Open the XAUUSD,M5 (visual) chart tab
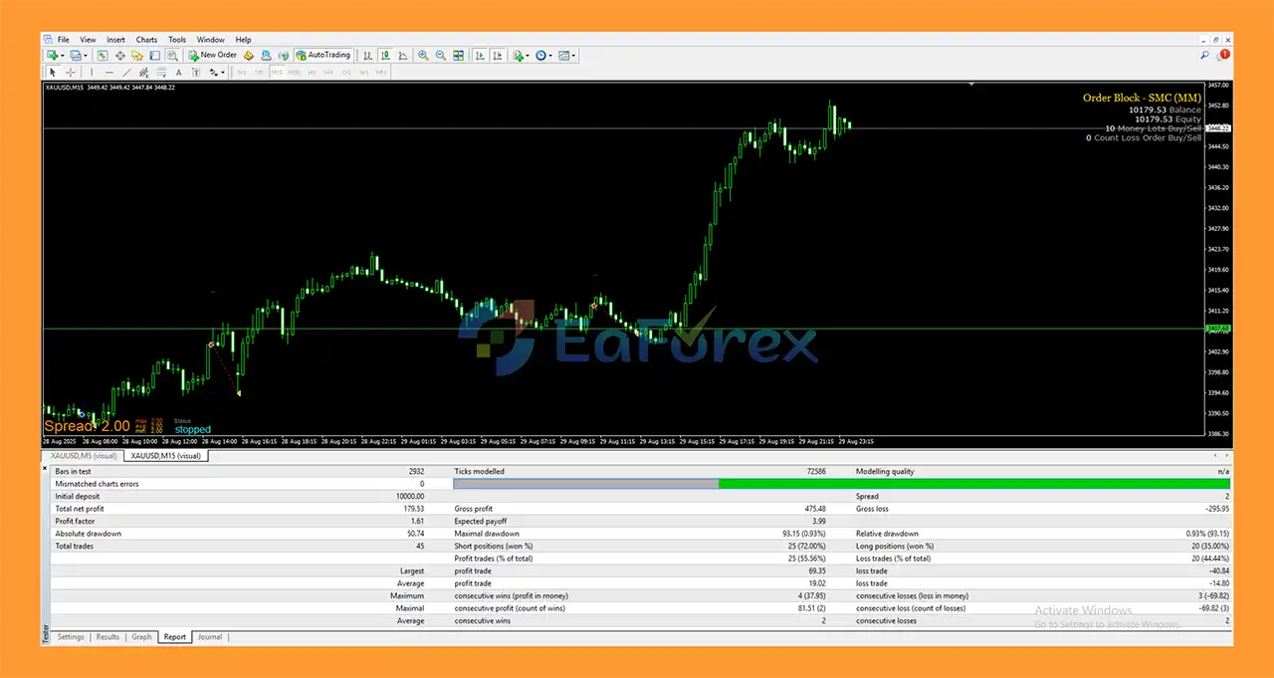 [84, 456]
